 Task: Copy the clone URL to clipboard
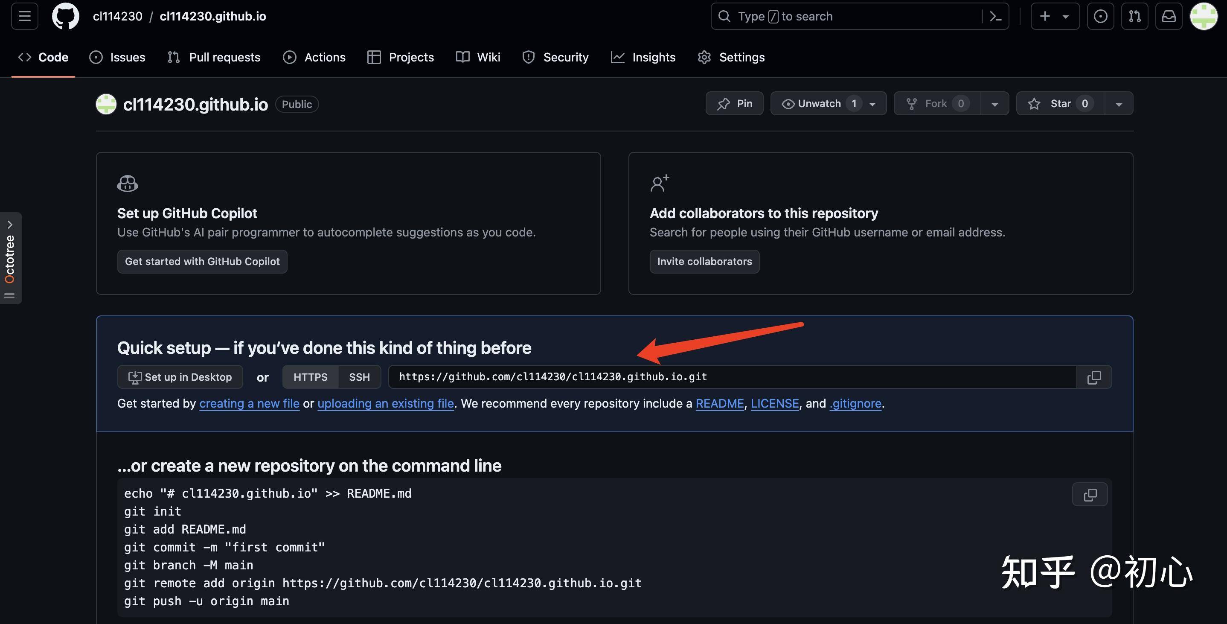[x=1094, y=377]
